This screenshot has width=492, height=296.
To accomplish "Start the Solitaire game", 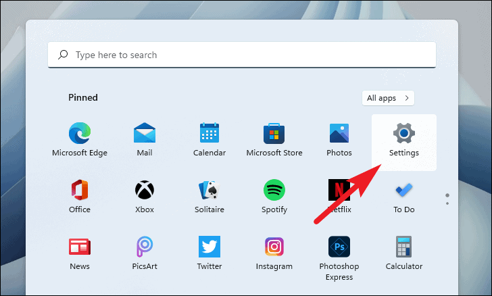I will [210, 197].
